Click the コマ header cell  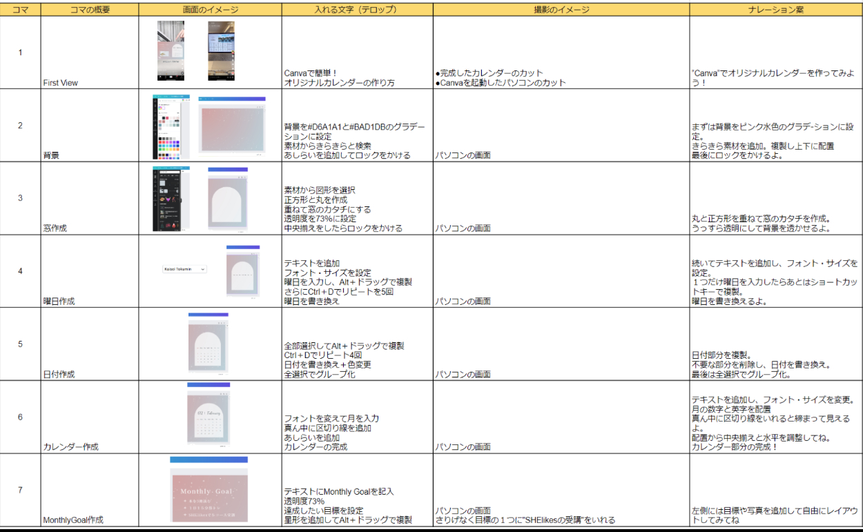[21, 10]
